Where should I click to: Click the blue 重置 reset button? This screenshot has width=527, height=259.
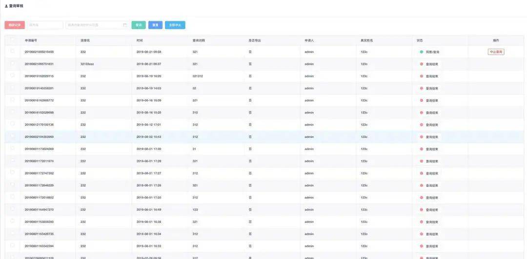(155, 25)
